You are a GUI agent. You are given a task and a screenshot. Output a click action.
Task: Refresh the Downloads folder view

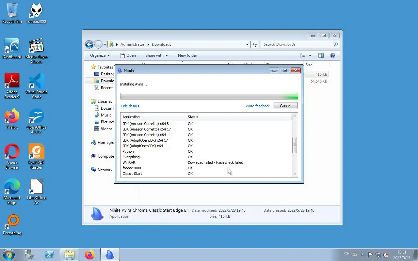click(255, 44)
